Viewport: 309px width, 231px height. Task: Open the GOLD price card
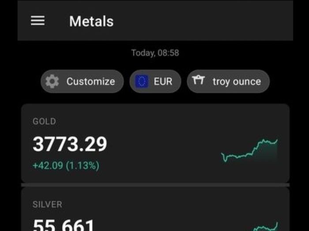coord(155,143)
